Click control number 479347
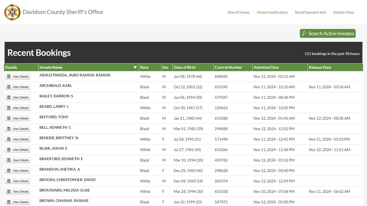The height and width of the screenshot is (206, 367). coord(221,97)
